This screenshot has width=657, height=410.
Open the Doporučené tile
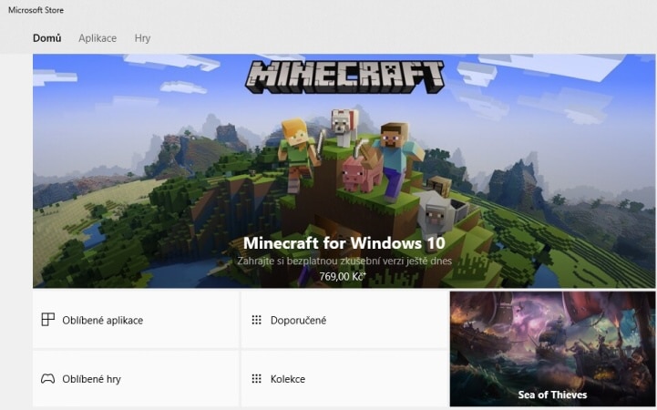344,320
